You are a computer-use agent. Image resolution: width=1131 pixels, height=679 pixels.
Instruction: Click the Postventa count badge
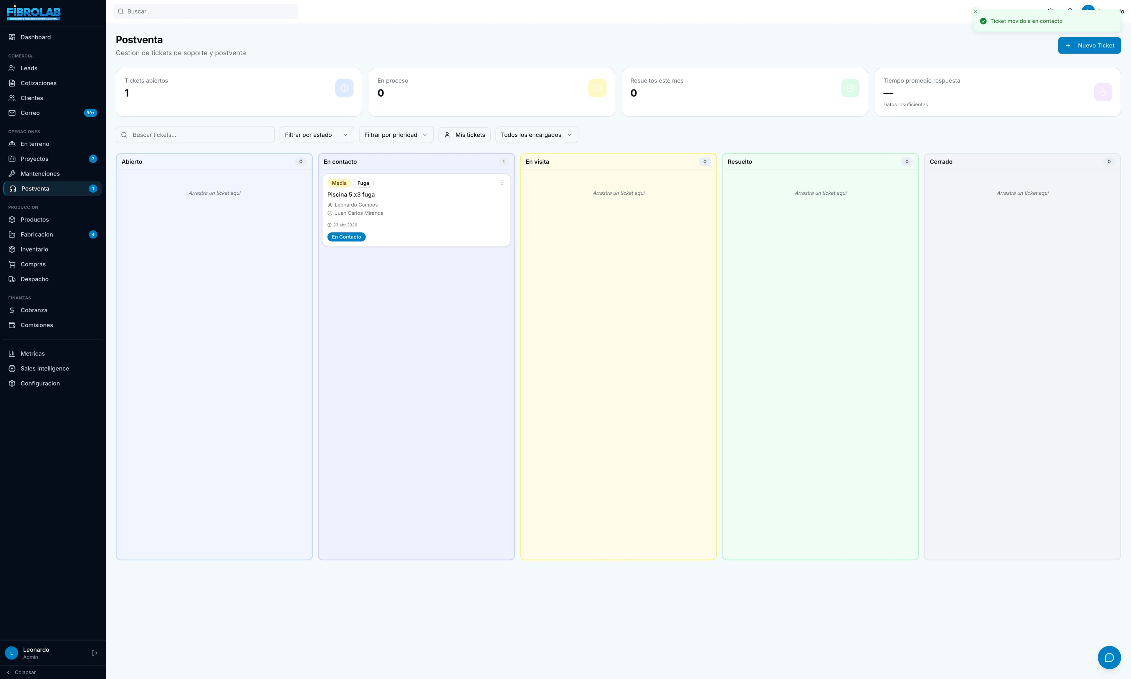[93, 188]
